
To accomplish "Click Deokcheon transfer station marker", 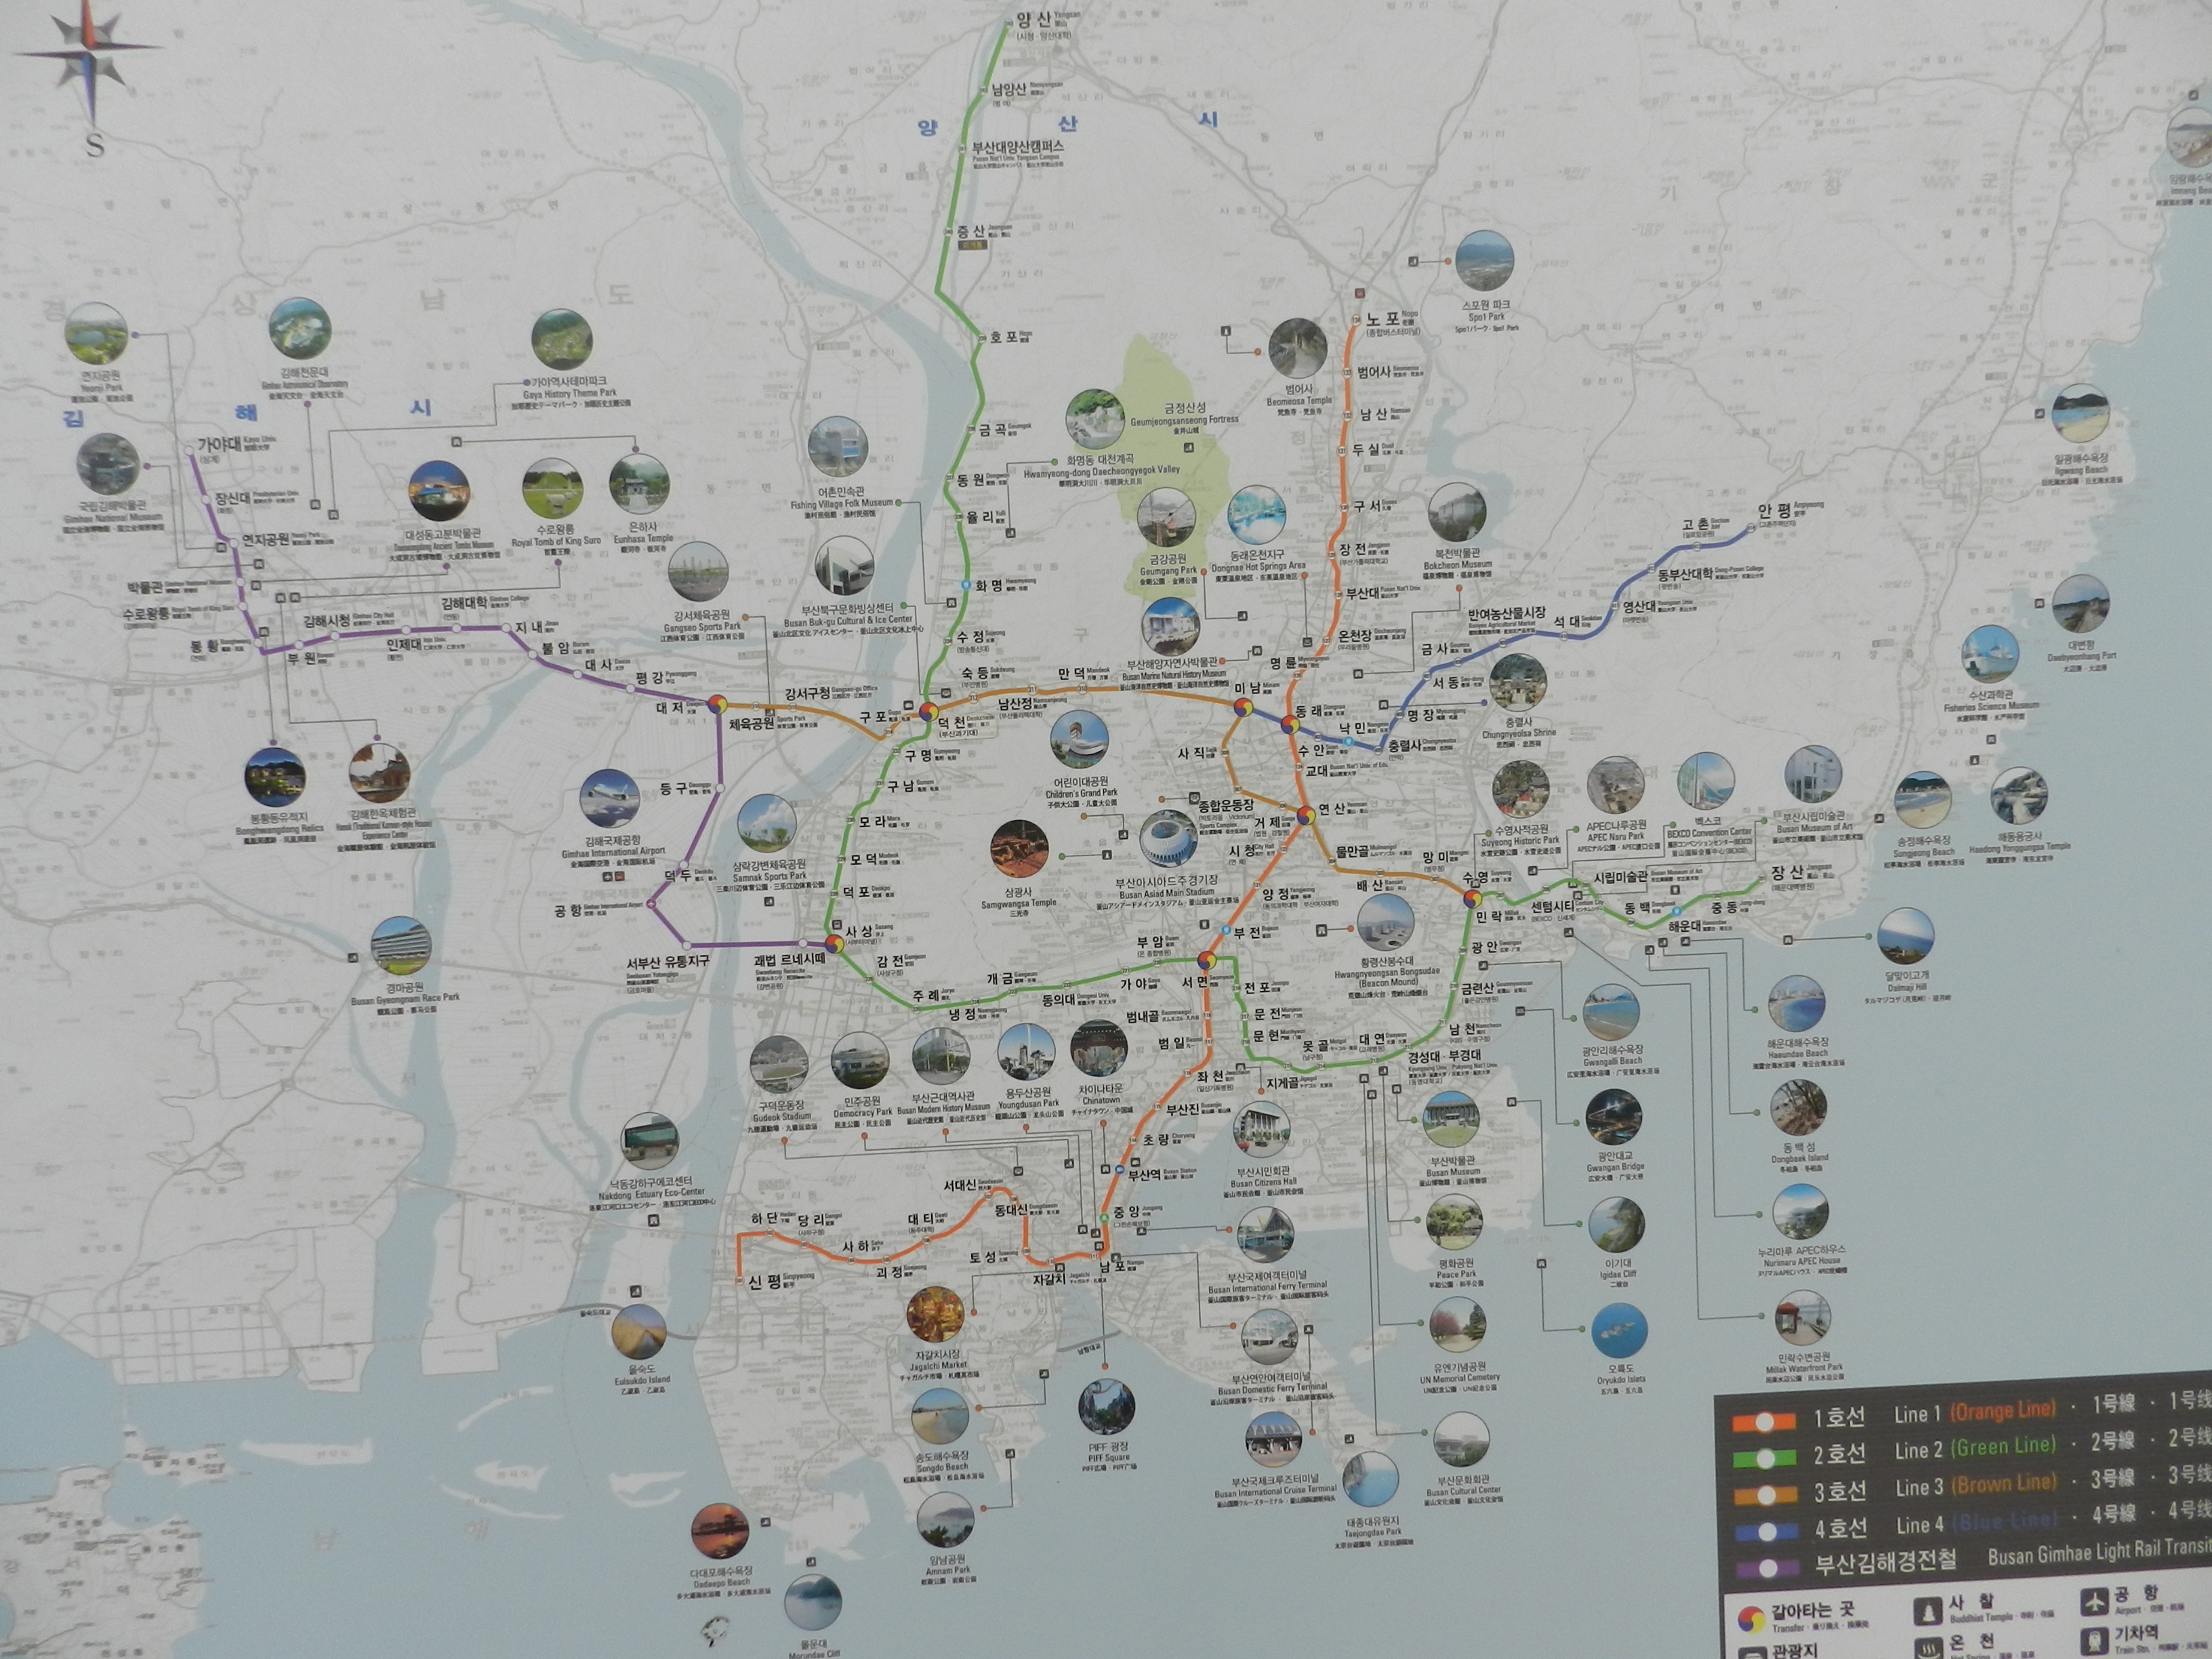I will click(x=929, y=712).
